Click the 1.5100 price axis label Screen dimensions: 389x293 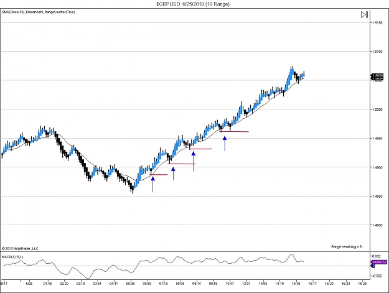[x=377, y=52]
